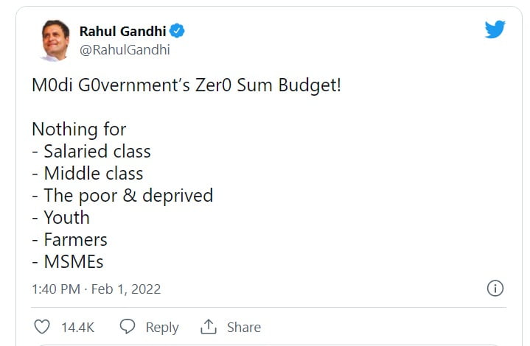Screen dimensions: 530x346
Task: Open Rahul Gandhi's profile picture
Action: 55,40
